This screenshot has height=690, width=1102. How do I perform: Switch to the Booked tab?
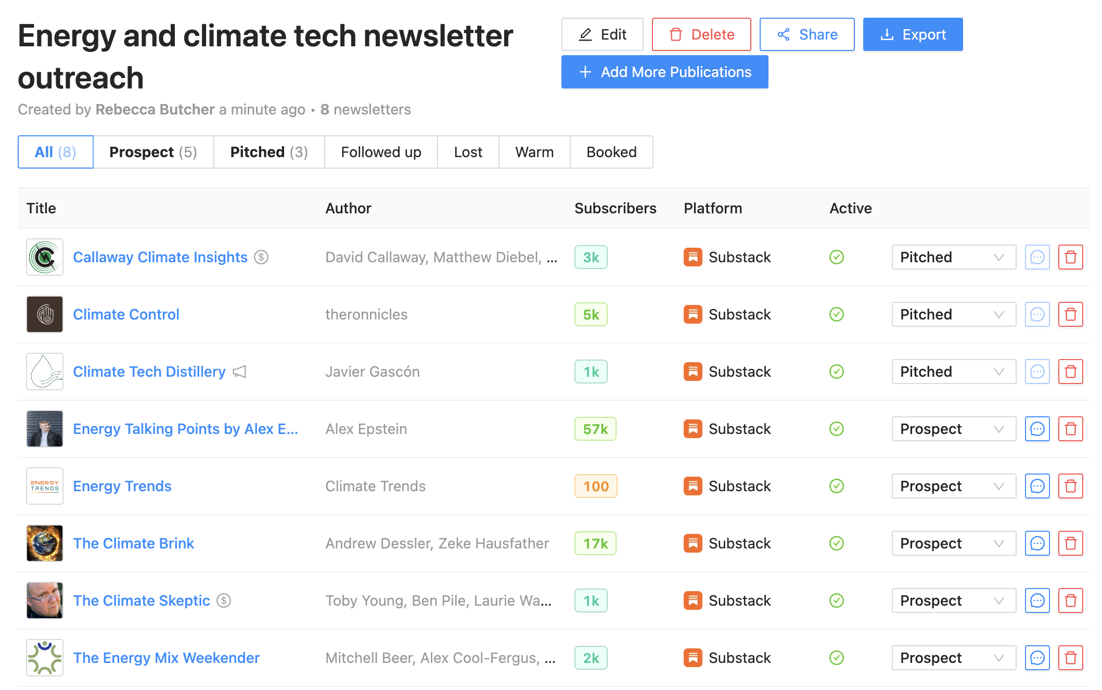[611, 151]
